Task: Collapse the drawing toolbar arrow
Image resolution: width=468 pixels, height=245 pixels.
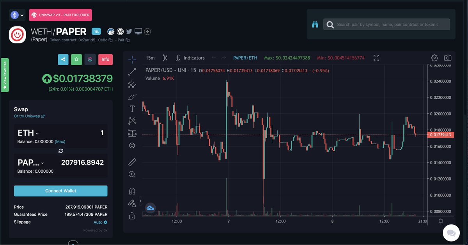Action: (140, 200)
